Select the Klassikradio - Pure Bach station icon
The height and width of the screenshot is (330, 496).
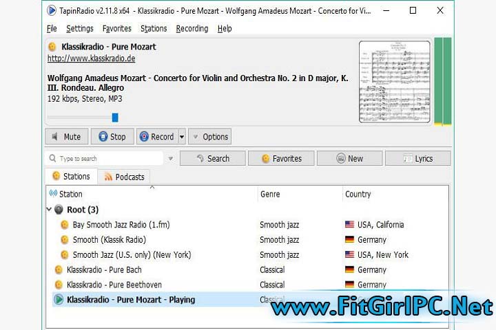coord(59,270)
